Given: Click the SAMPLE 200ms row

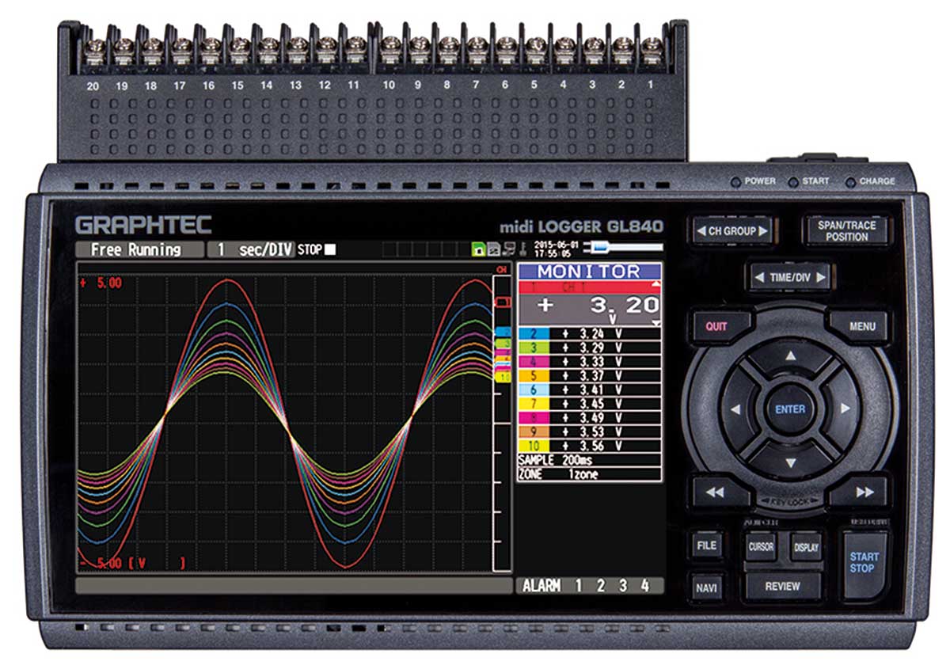Looking at the screenshot, I should 590,460.
